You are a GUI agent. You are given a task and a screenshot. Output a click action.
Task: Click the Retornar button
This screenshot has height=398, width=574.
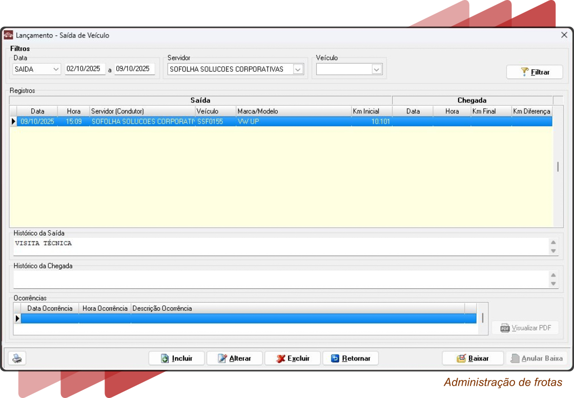click(x=351, y=359)
